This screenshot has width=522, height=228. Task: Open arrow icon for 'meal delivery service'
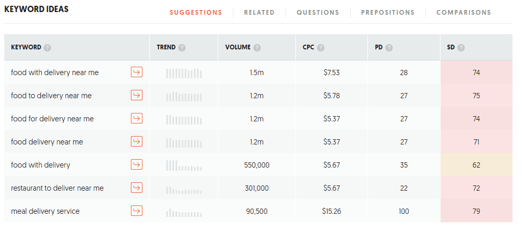click(x=137, y=211)
